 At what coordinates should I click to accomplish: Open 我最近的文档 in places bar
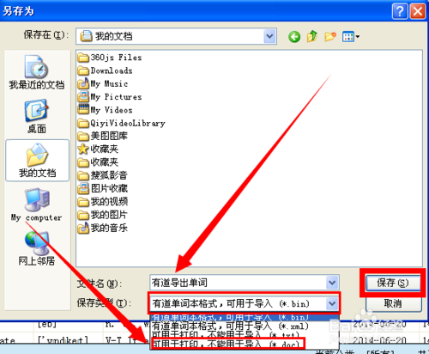coord(37,72)
